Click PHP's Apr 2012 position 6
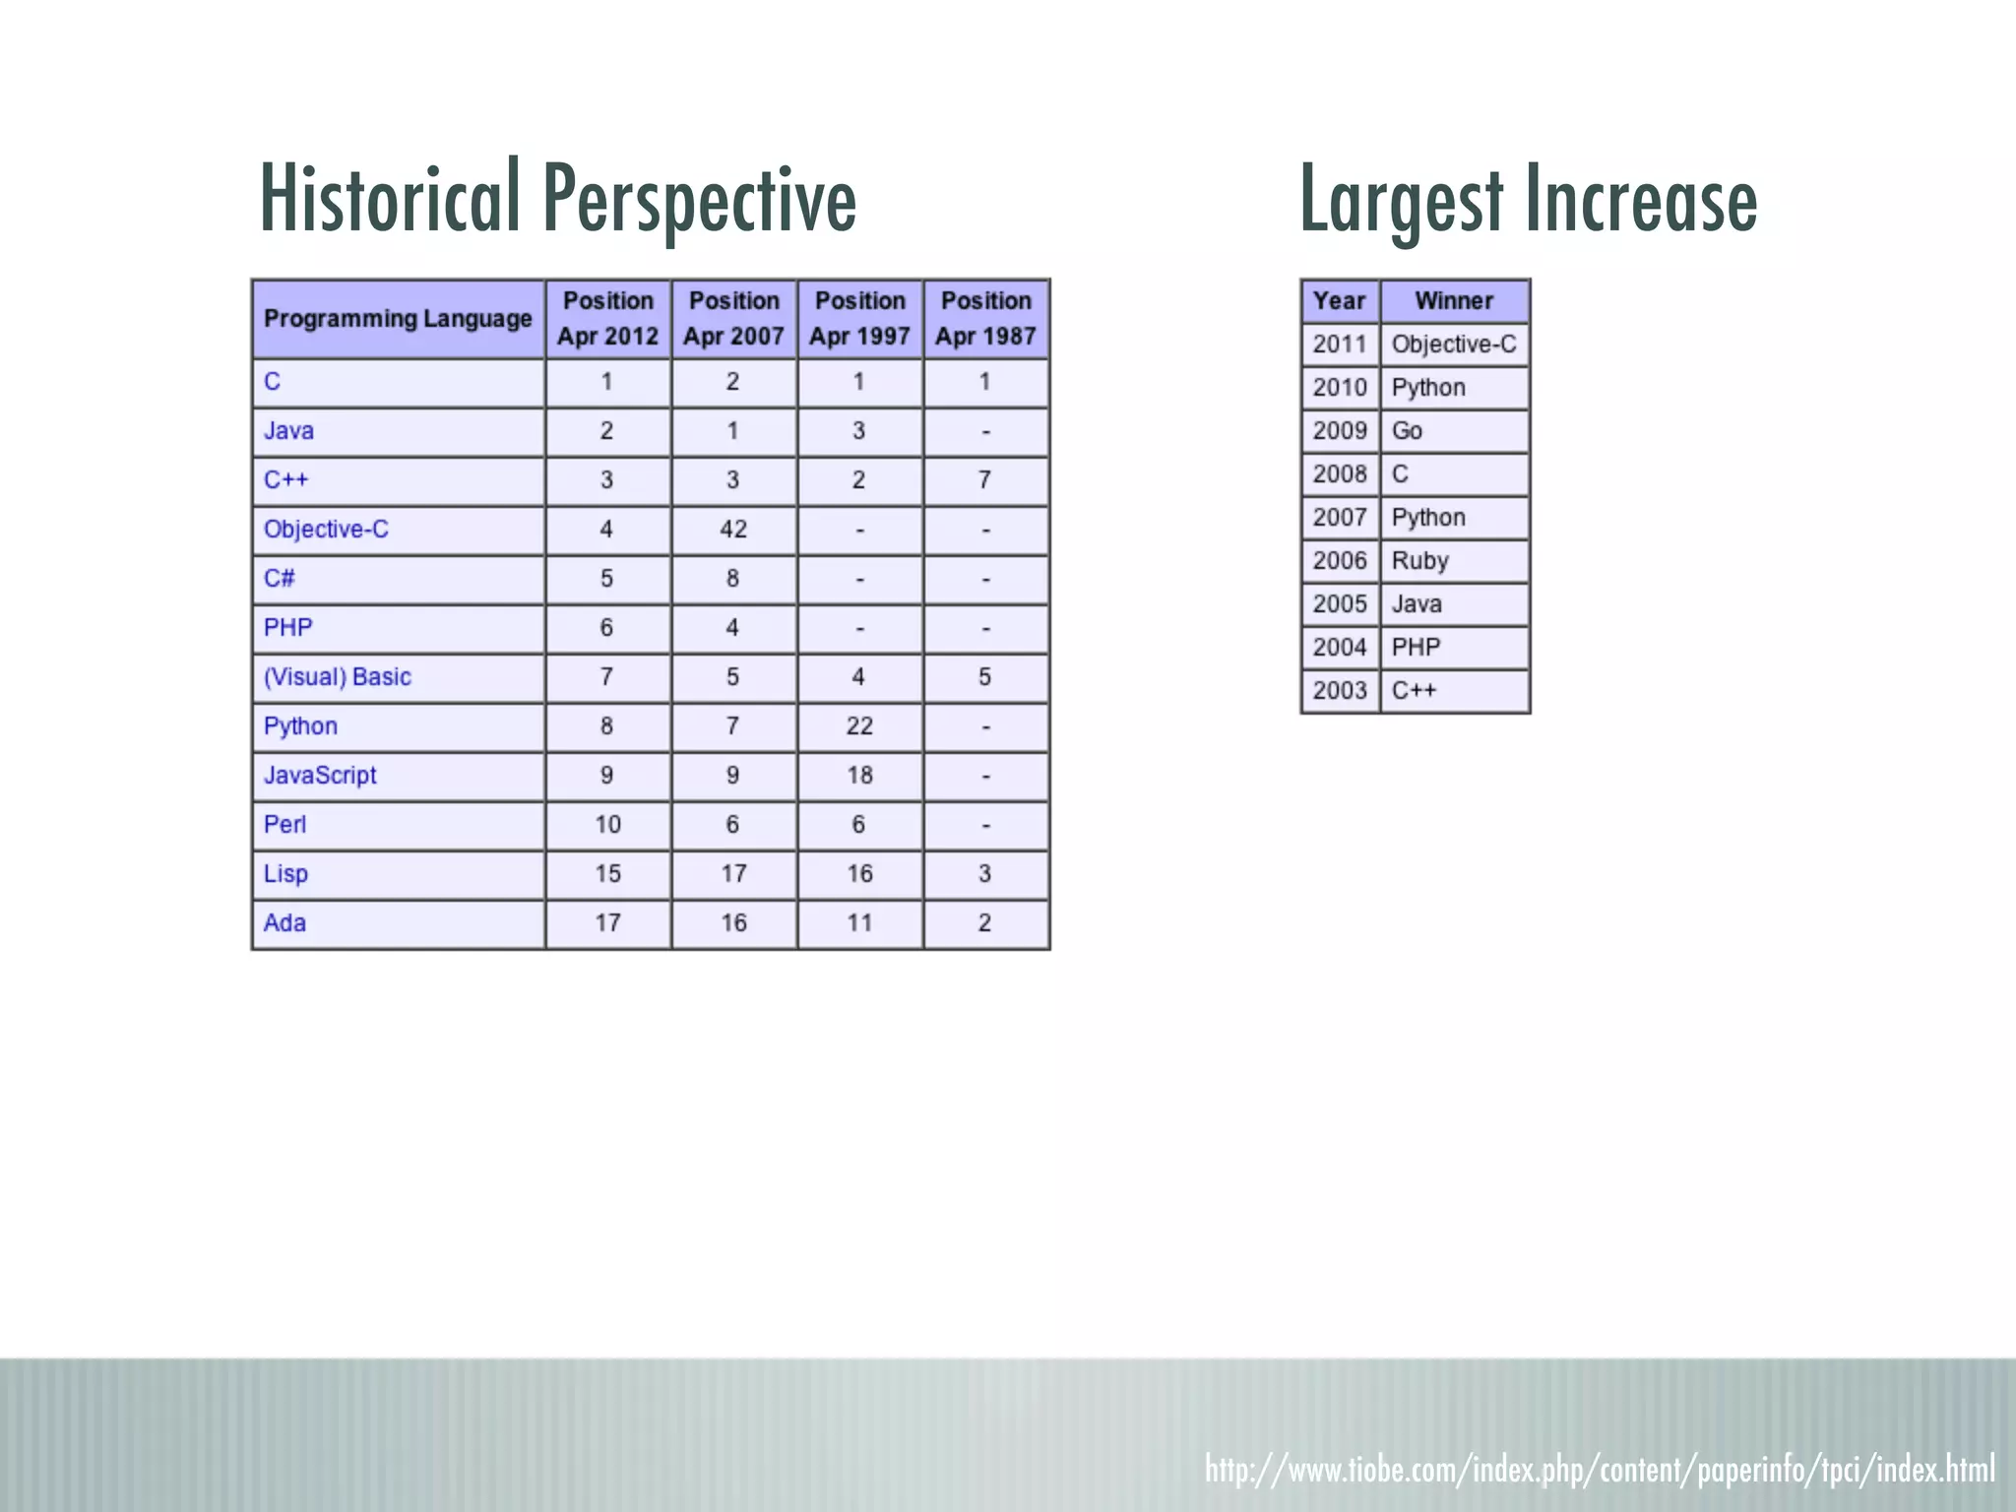Image resolution: width=2016 pixels, height=1512 pixels. point(608,629)
